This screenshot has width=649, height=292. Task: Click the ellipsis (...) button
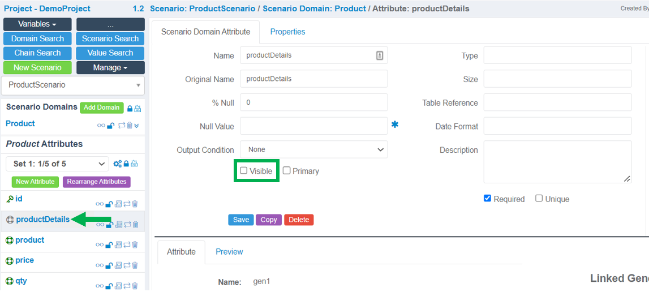tap(110, 24)
